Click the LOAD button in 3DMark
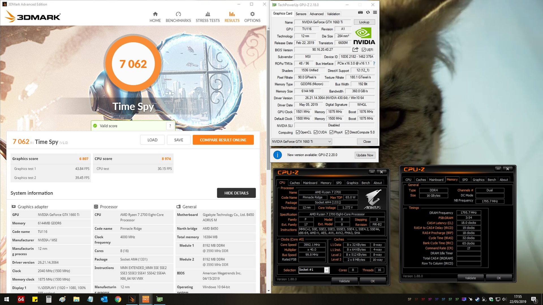Image resolution: width=543 pixels, height=305 pixels. click(x=152, y=140)
